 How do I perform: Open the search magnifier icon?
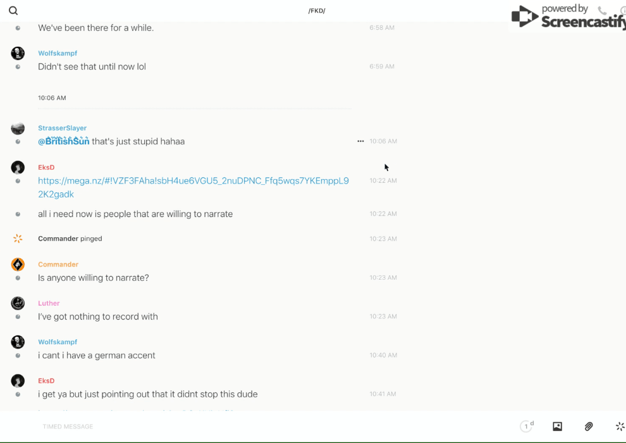[13, 11]
